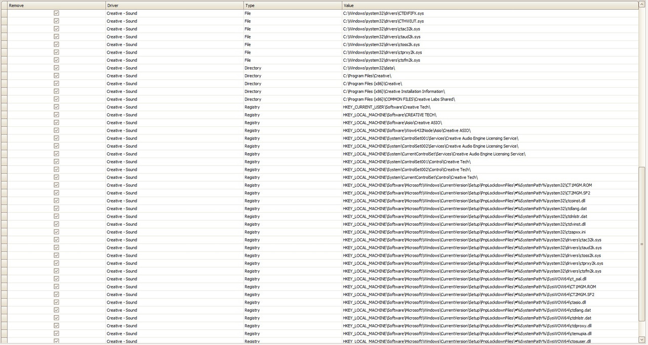Click system32\ctdvinst.dll registry value
The image size is (648, 345).
(490, 224)
